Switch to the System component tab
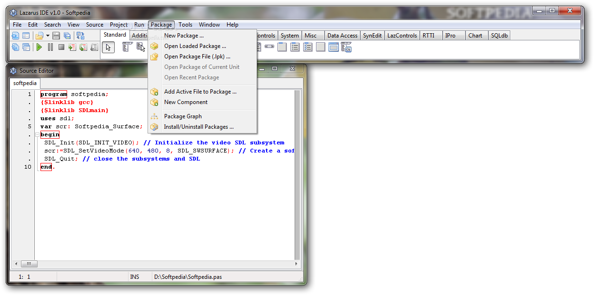This screenshot has height=295, width=594. (289, 36)
